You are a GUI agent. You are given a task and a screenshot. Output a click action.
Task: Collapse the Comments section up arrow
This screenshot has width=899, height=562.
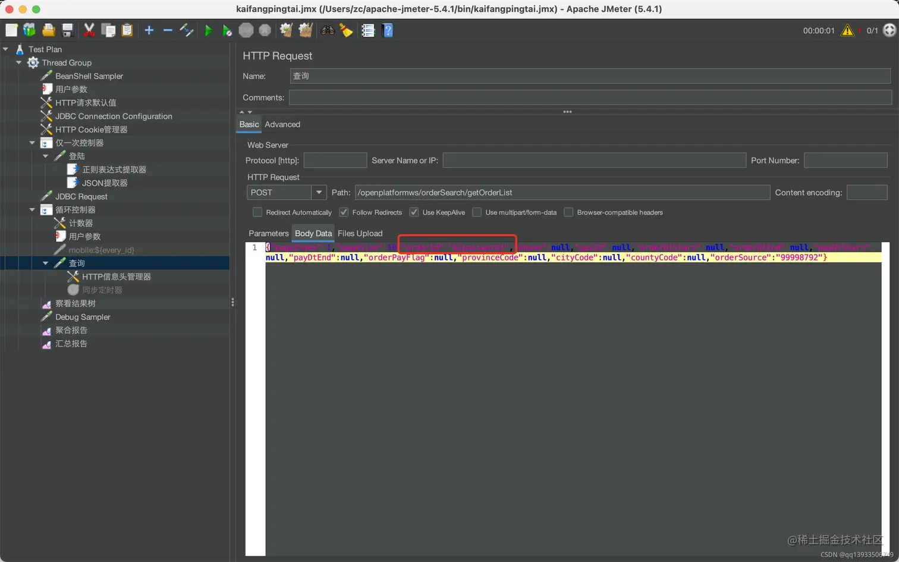(x=242, y=112)
